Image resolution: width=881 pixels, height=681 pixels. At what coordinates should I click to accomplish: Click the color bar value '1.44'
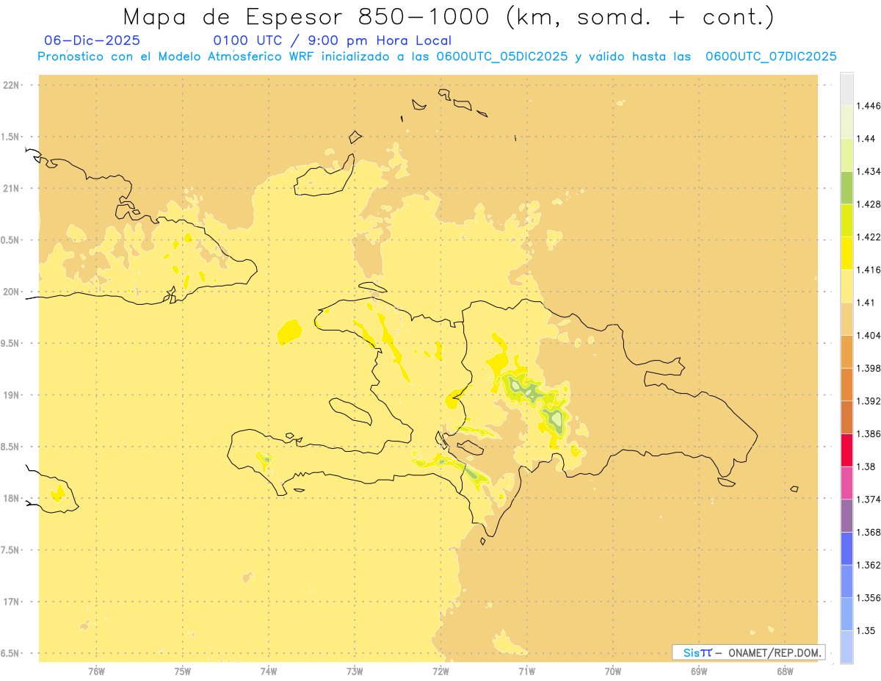(x=867, y=139)
